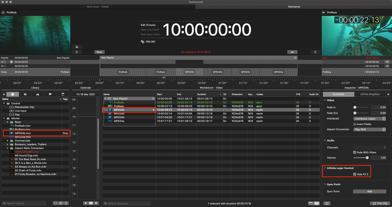Filter library by audio speaker icon
Screen dimensions: 392x207
(25, 94)
